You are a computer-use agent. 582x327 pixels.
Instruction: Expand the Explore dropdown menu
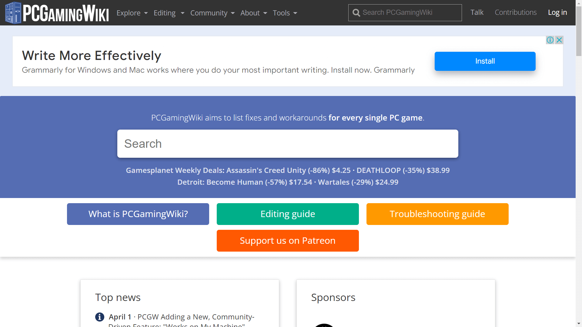[132, 13]
